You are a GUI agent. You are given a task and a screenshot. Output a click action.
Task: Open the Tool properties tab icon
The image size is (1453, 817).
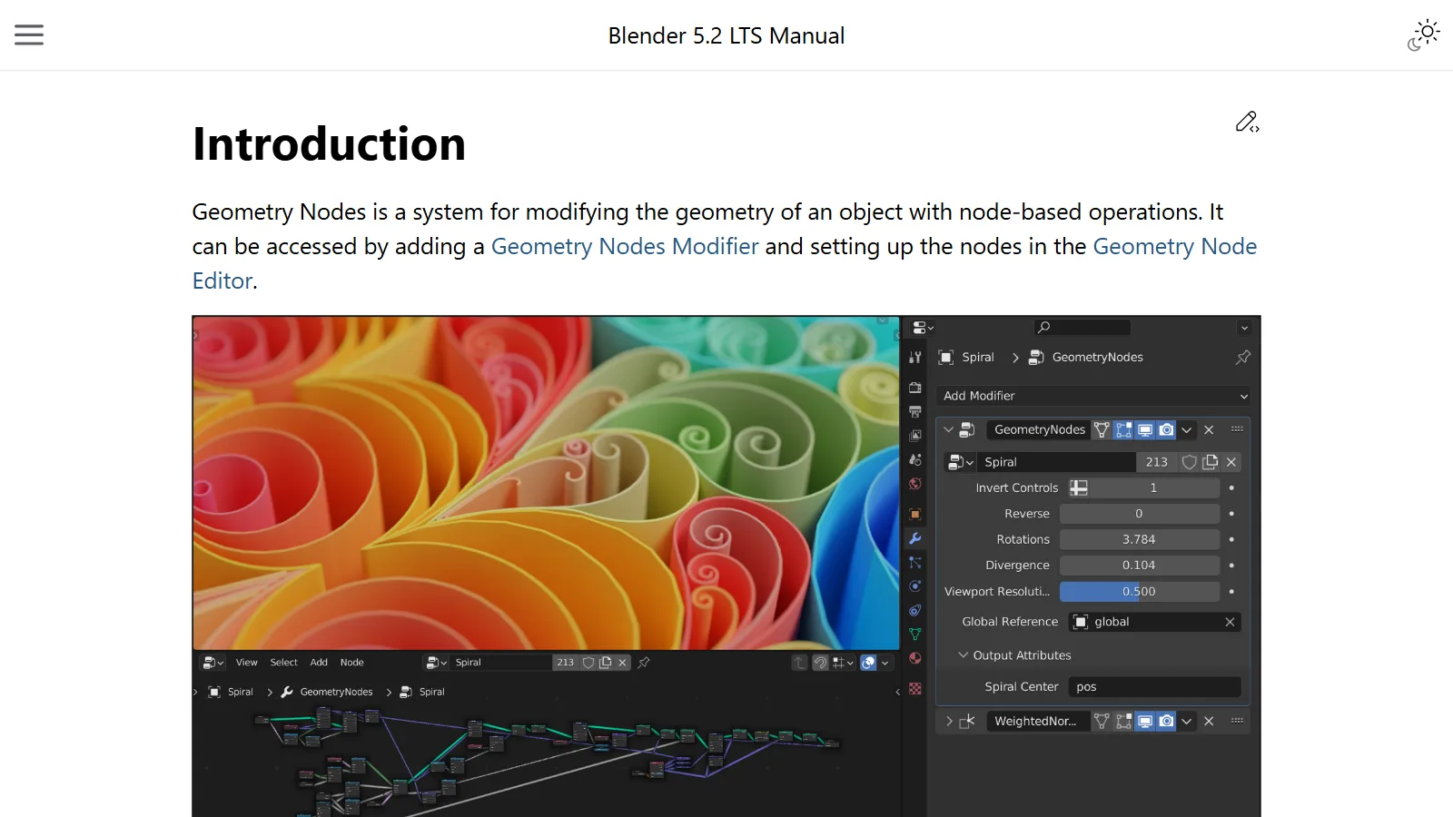tap(915, 358)
